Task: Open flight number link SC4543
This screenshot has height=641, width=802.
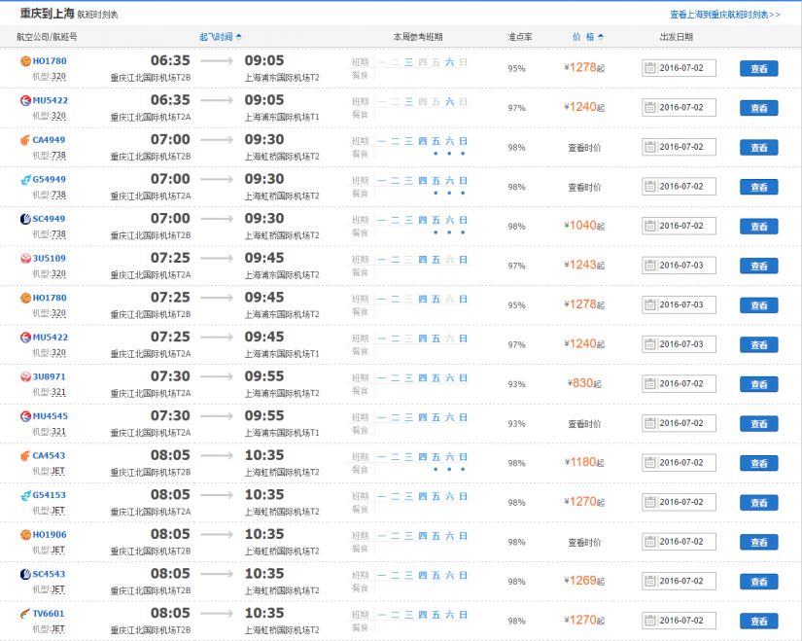Action: click(50, 574)
